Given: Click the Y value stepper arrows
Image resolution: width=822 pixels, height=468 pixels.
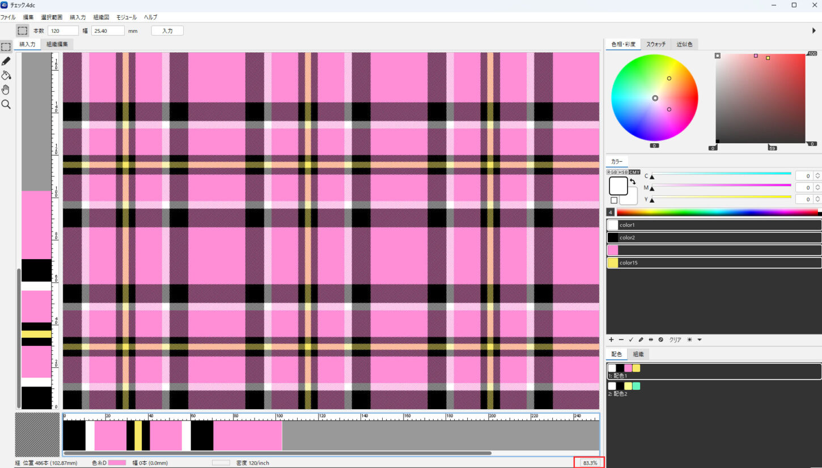Looking at the screenshot, I should pos(817,199).
